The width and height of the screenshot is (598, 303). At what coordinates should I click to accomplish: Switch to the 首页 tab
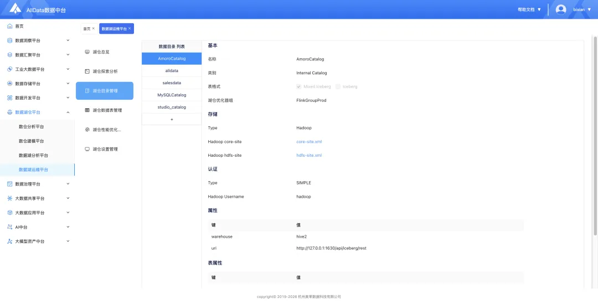pyautogui.click(x=89, y=29)
